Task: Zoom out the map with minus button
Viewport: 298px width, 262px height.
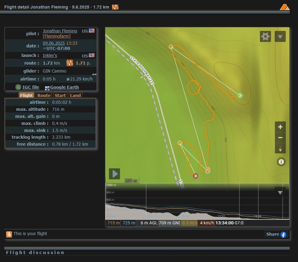Action: pyautogui.click(x=280, y=137)
